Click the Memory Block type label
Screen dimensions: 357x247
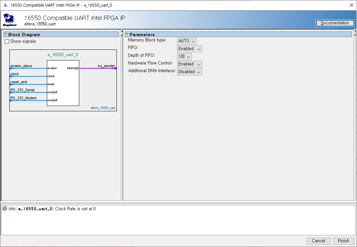click(147, 40)
